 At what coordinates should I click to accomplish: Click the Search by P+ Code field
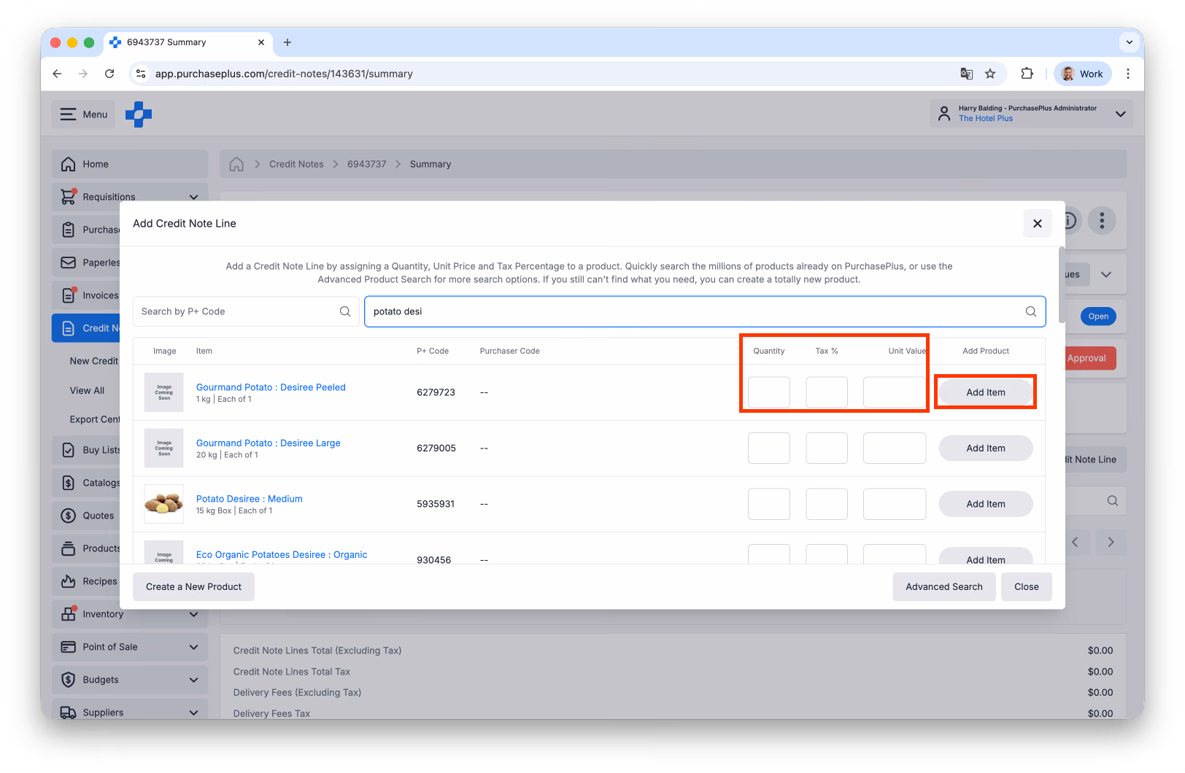246,311
